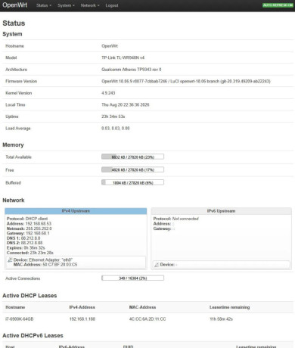Select the IPv6 Upstream header
This screenshot has height=348, width=295.
(x=221, y=211)
